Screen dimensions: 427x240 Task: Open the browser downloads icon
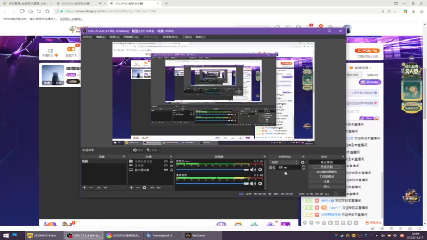(413, 11)
